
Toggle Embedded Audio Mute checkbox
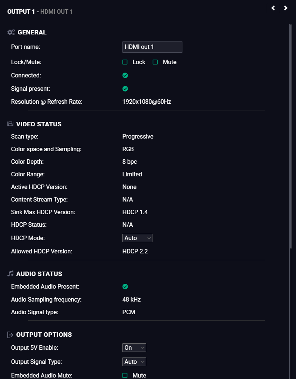125,375
